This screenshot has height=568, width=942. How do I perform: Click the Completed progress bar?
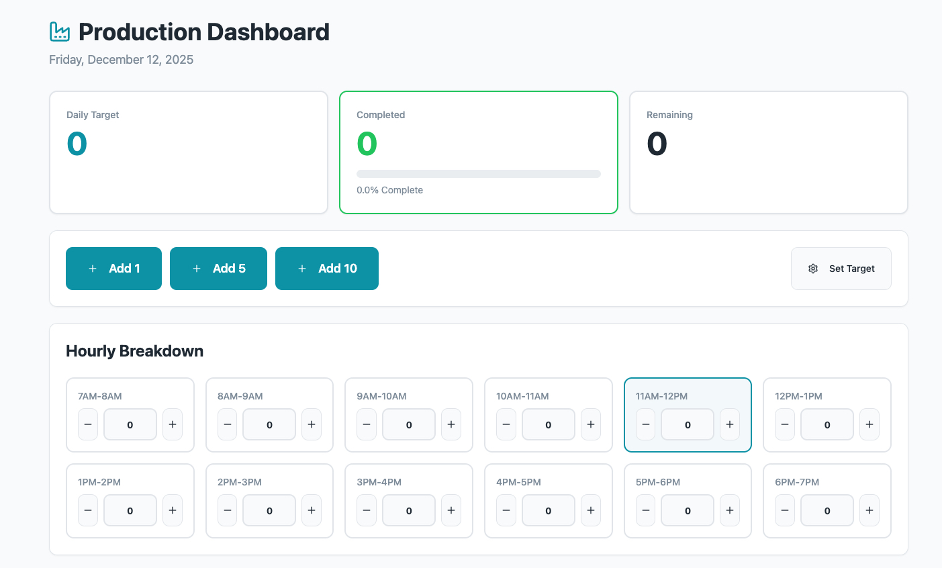pos(478,173)
